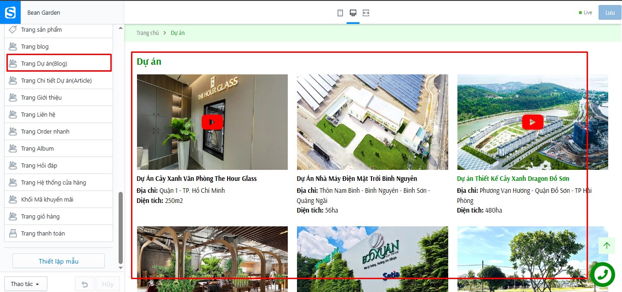The width and height of the screenshot is (622, 292).
Task: Open Trang Liên hệ item
Action: point(59,114)
